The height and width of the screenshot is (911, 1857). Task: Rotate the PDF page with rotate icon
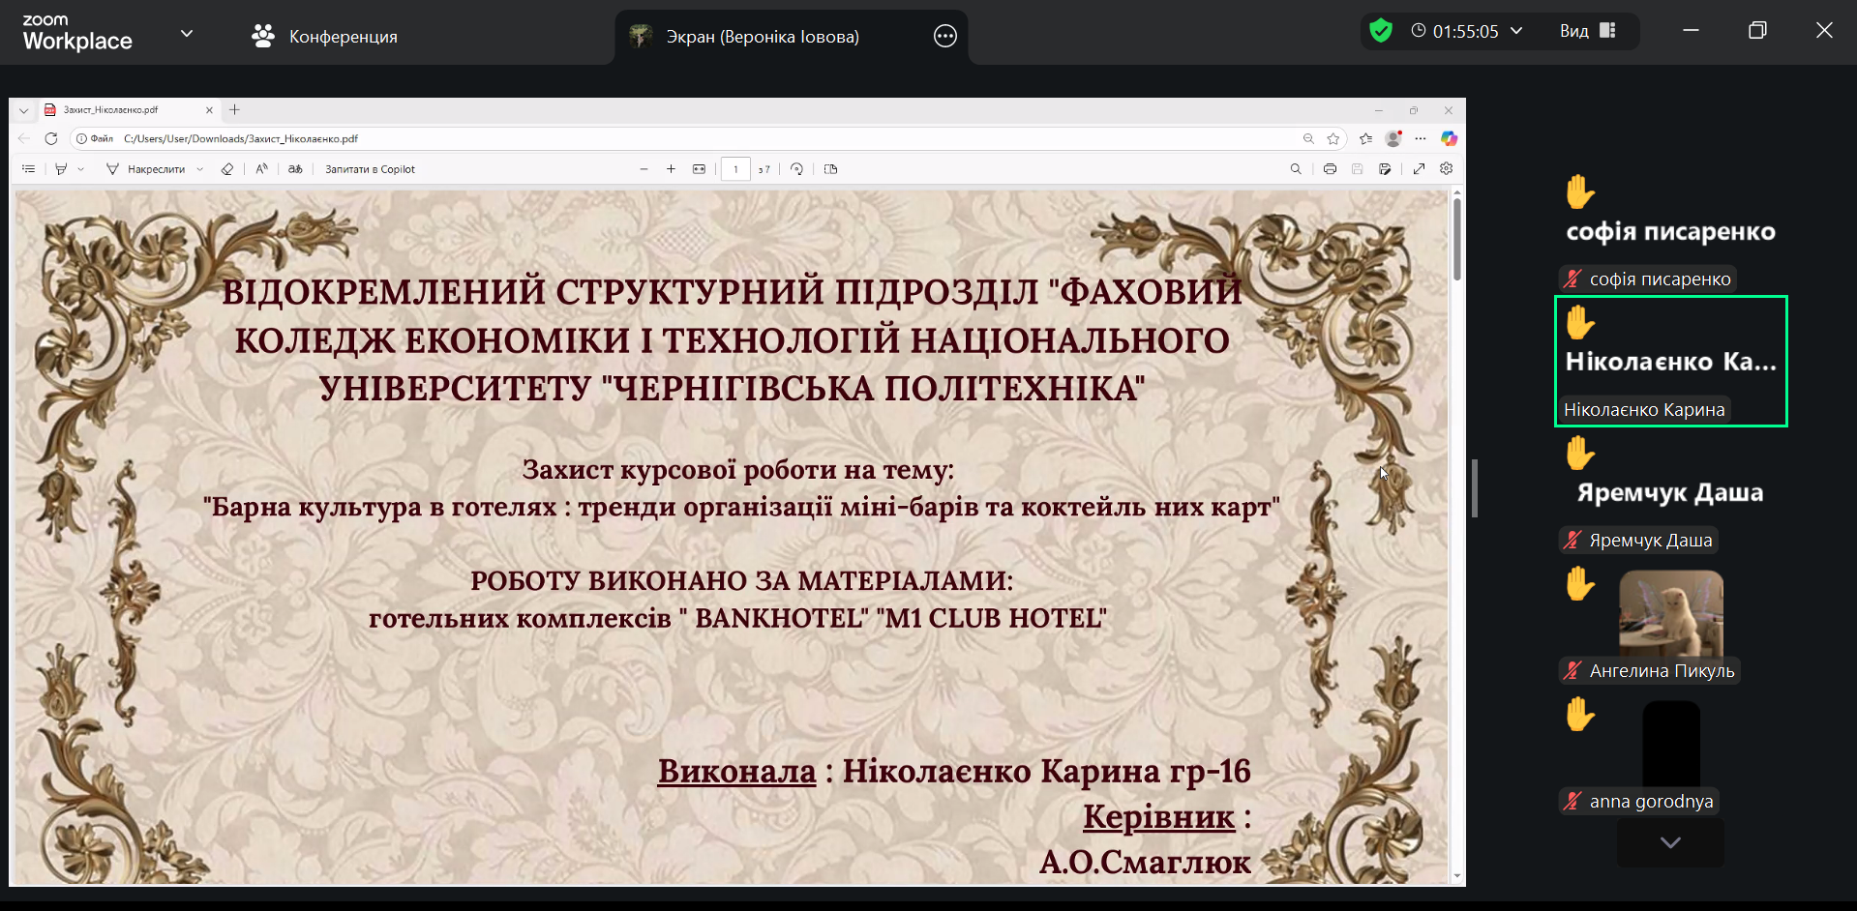[x=796, y=169]
